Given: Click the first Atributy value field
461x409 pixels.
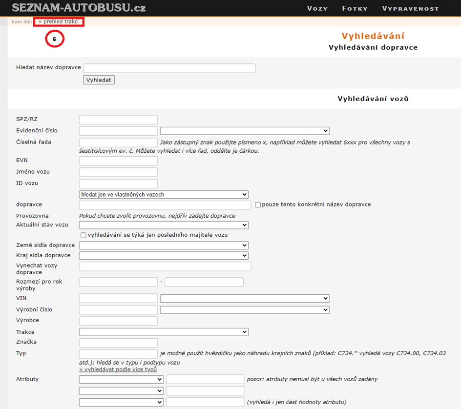Looking at the screenshot, I should [x=205, y=379].
